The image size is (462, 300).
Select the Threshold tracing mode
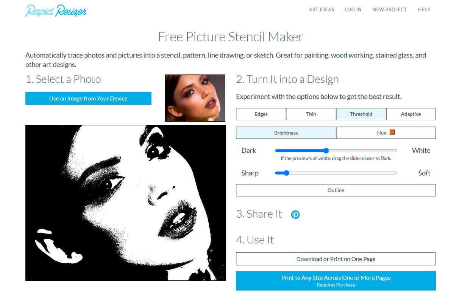361,114
